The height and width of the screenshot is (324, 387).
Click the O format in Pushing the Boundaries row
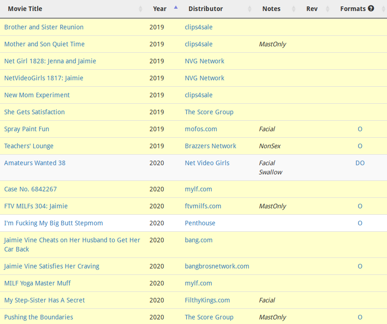tap(360, 317)
